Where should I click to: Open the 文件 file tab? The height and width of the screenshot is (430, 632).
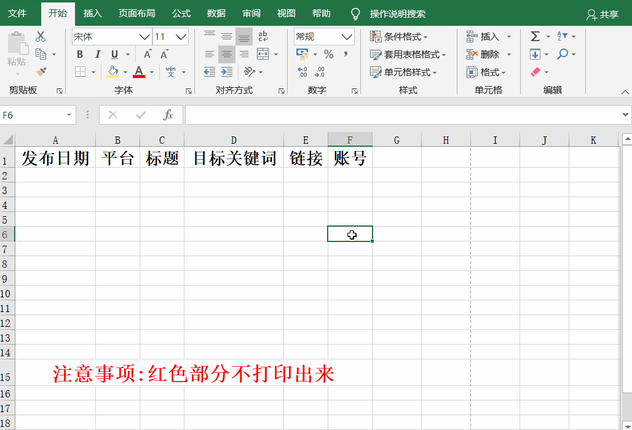click(x=17, y=14)
